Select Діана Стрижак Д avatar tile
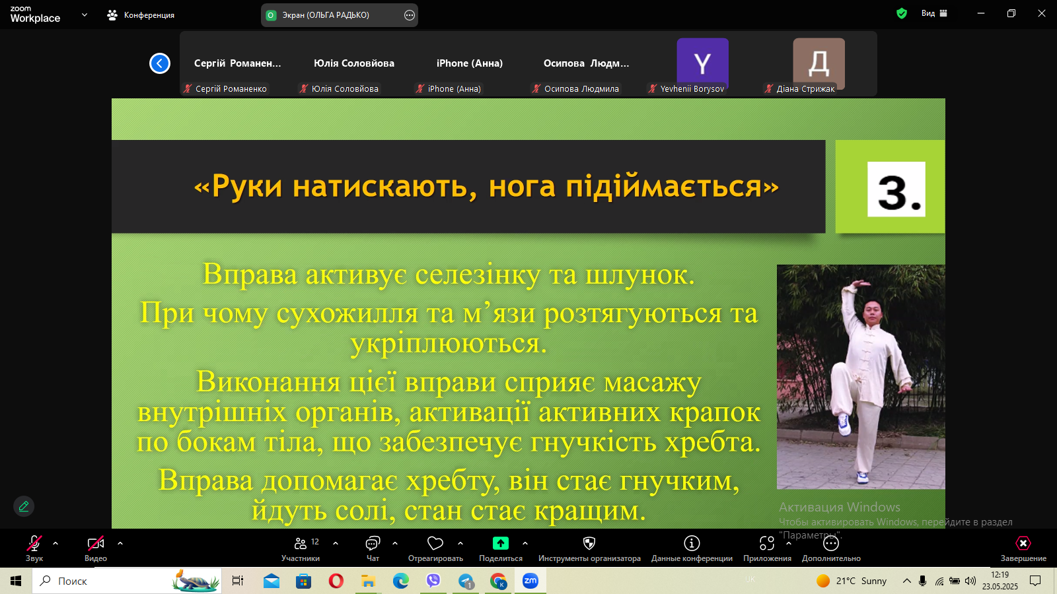The width and height of the screenshot is (1057, 594). pos(819,63)
